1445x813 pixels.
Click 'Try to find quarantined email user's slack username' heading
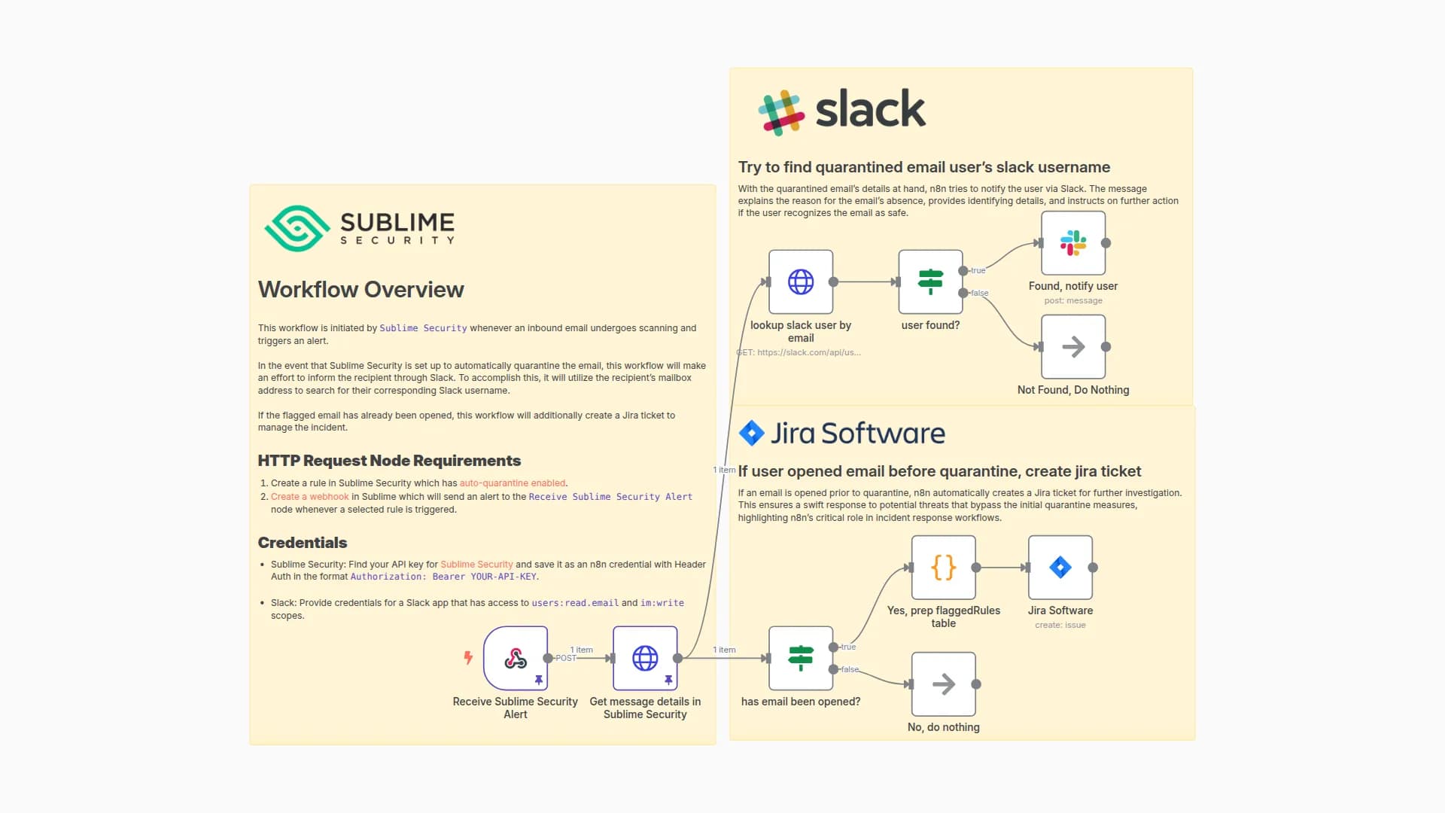pos(924,167)
